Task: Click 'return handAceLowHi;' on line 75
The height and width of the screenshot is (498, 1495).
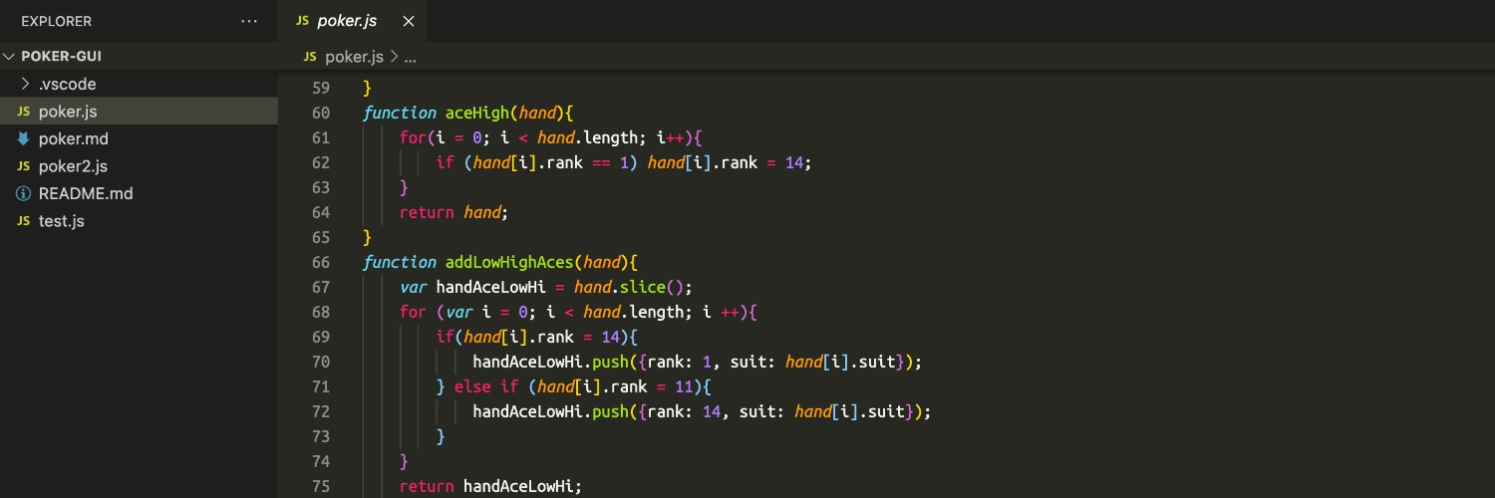Action: point(490,486)
